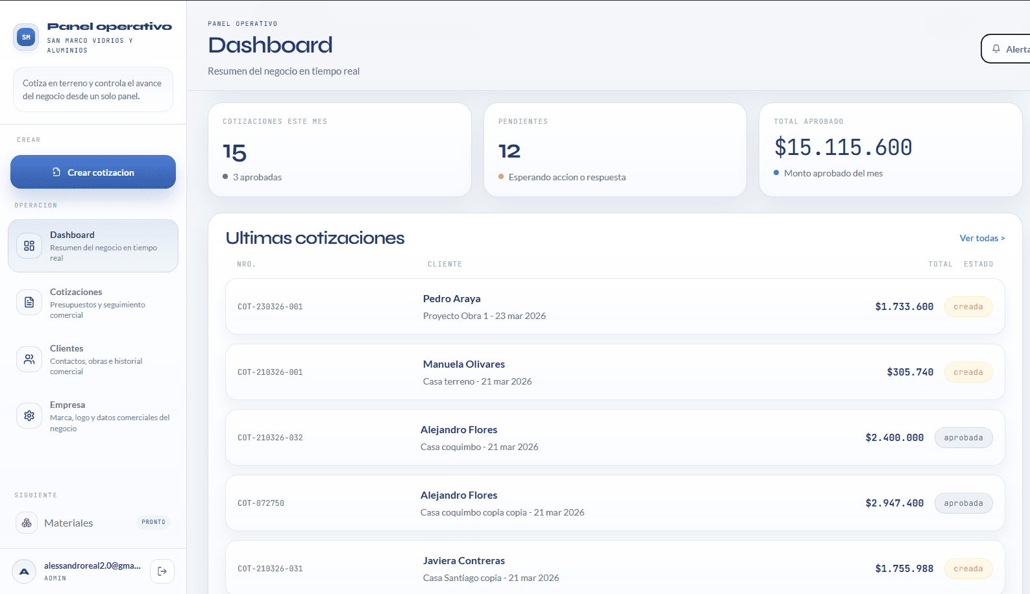
Task: Select the COT-072750 quotation row
Action: [614, 503]
